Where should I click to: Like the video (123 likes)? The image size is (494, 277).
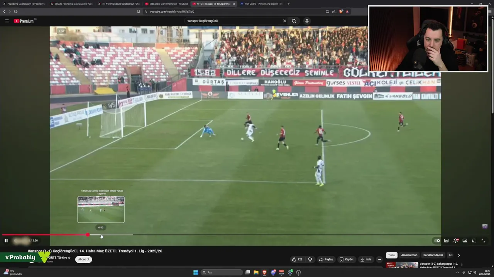click(x=297, y=259)
